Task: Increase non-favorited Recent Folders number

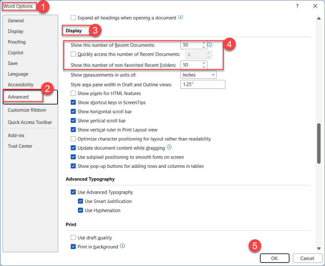Action: (204, 63)
